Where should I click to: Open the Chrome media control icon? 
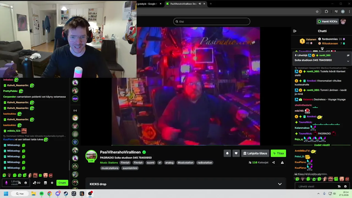click(336, 12)
